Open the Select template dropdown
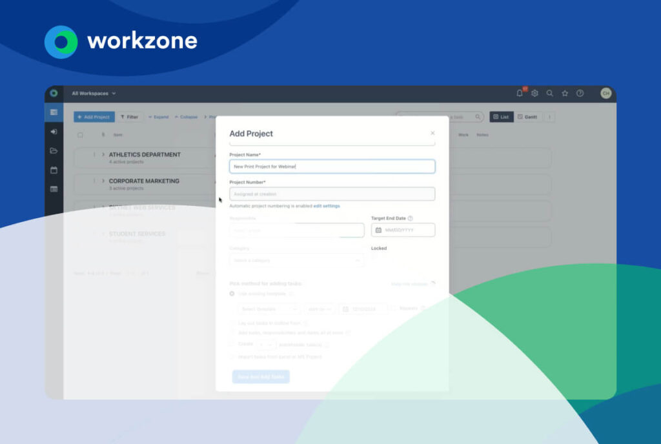661x444 pixels. point(269,309)
